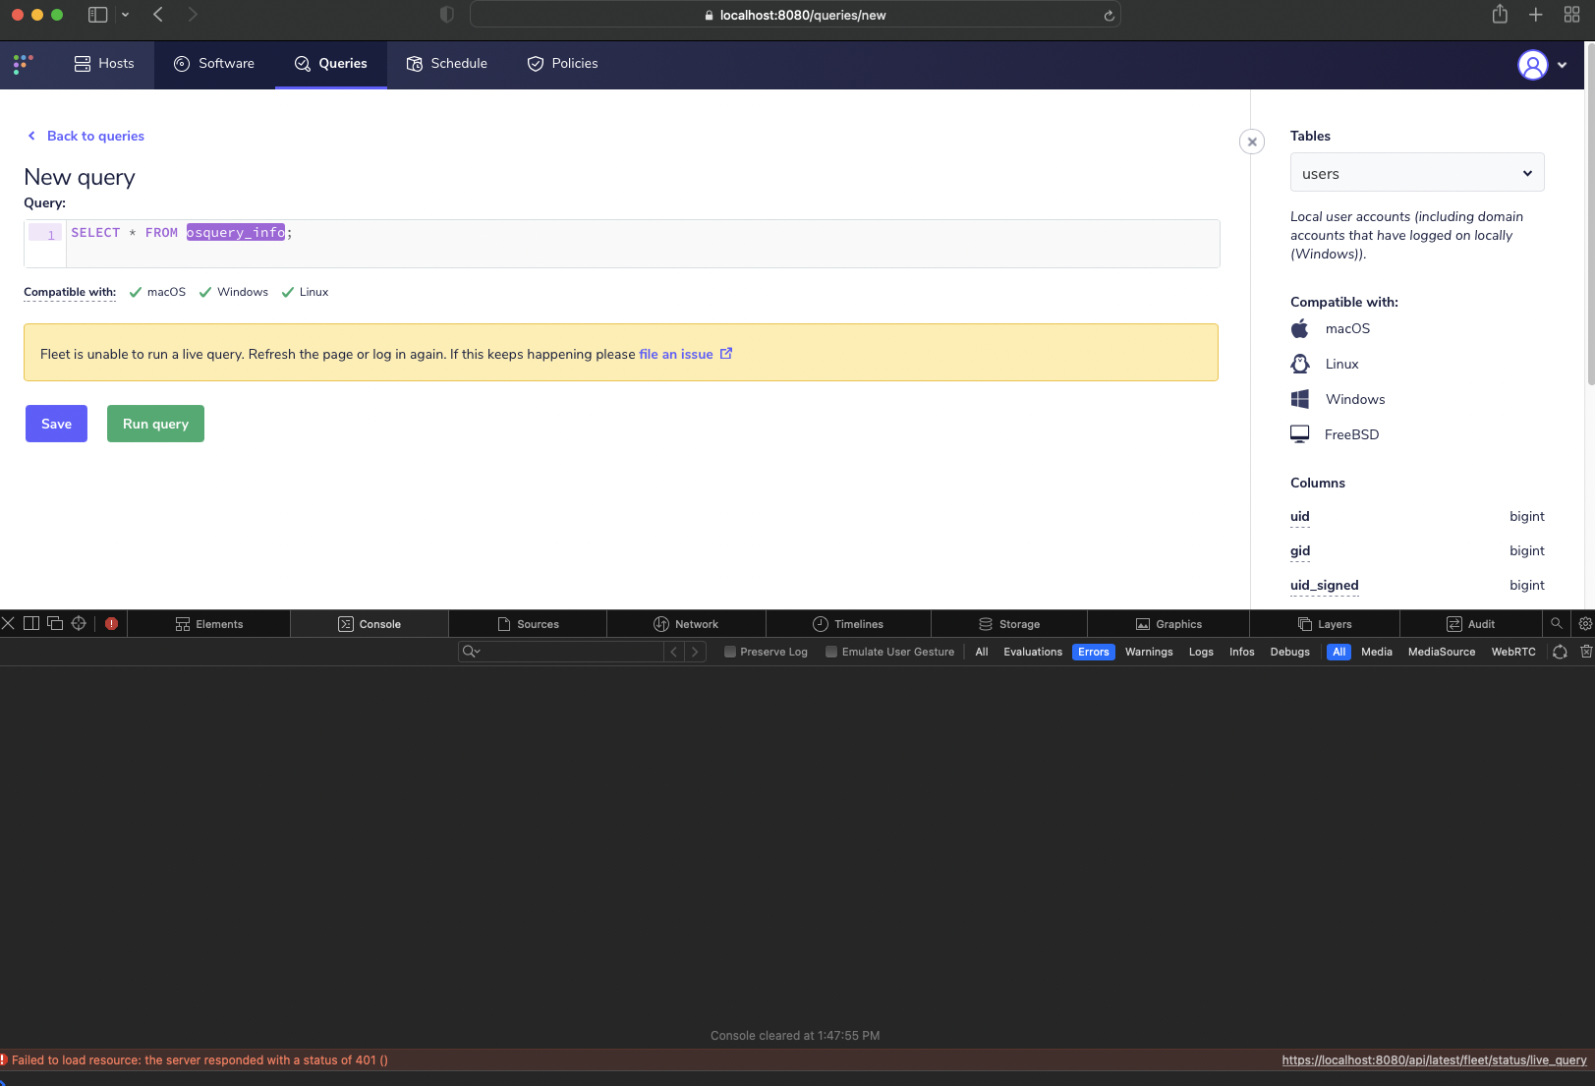Enable the Preserve Log checkbox
This screenshot has height=1086, width=1595.
pyautogui.click(x=730, y=652)
